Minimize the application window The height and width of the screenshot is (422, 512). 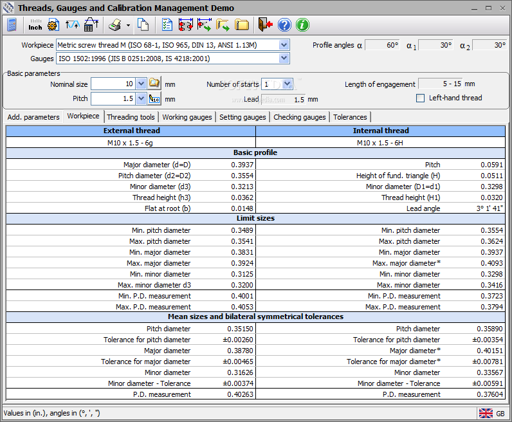tap(475, 8)
